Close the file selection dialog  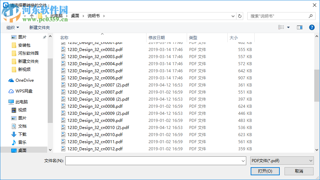click(315, 5)
